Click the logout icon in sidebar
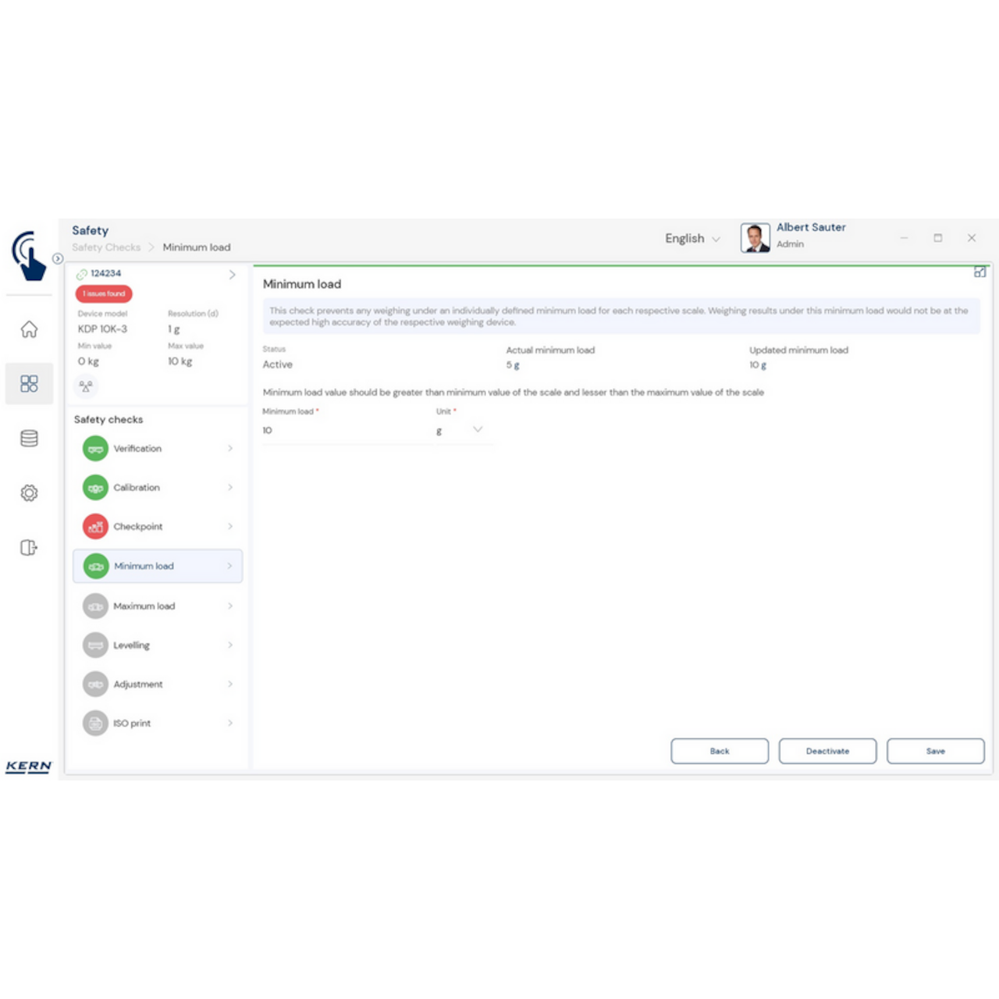The height and width of the screenshot is (999, 999). (29, 547)
